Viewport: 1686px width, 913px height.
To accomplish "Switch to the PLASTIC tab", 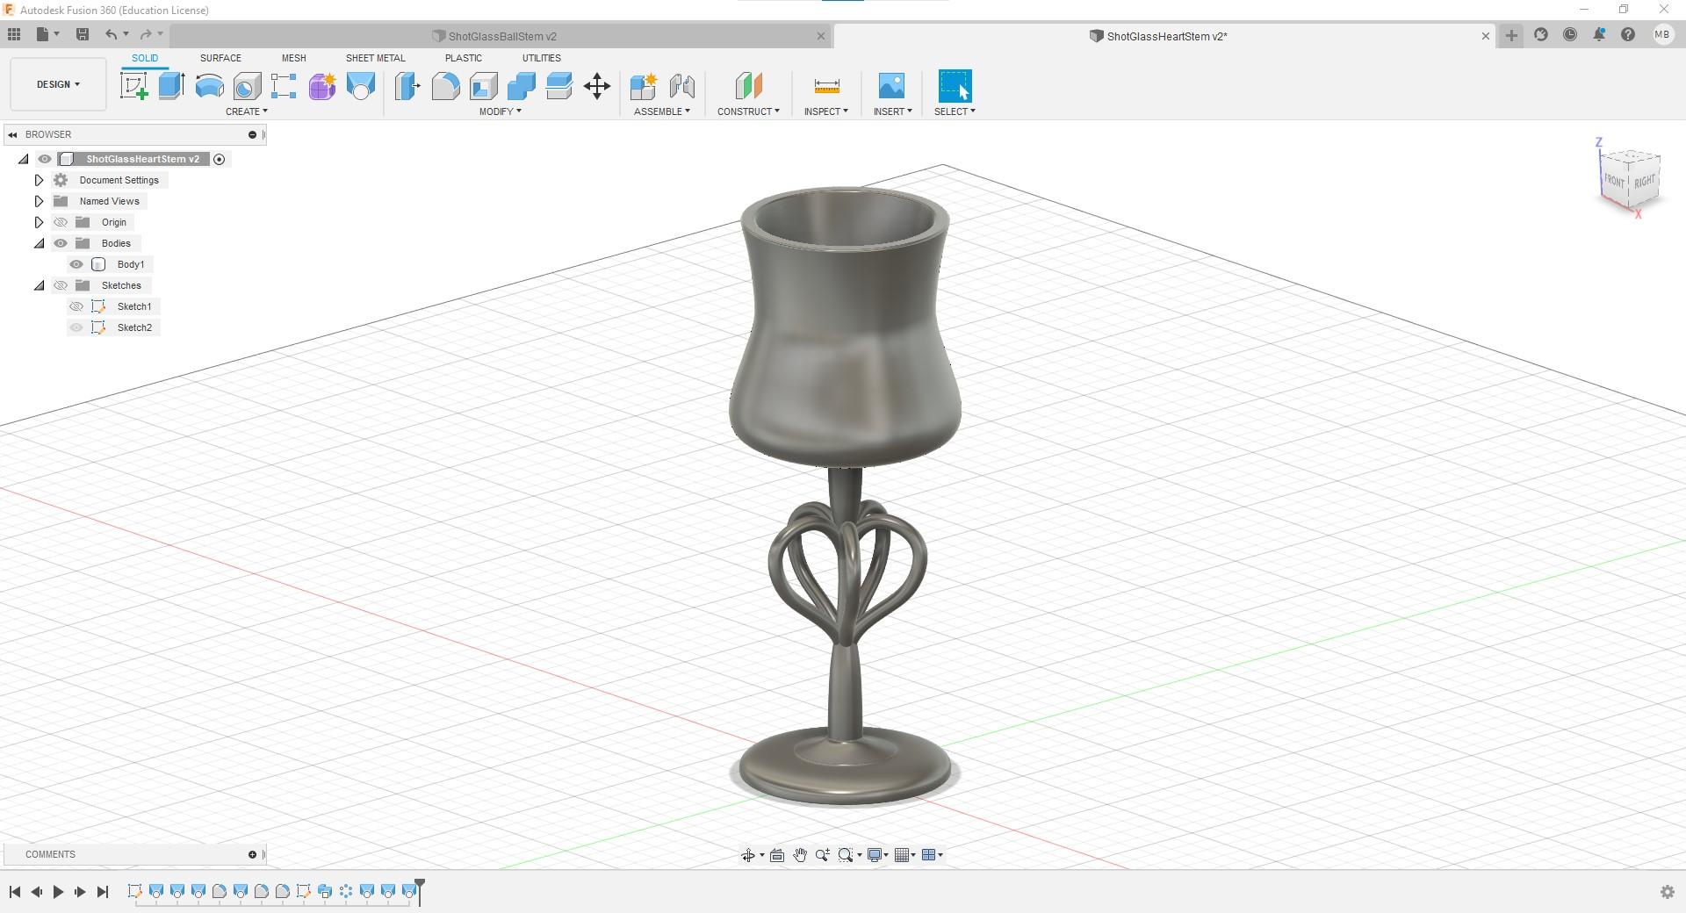I will [x=464, y=58].
